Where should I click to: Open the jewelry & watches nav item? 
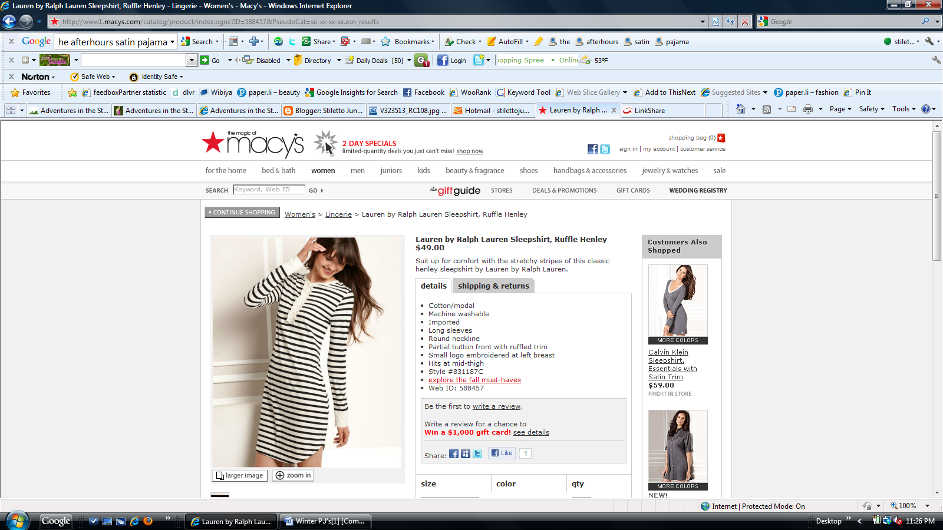pos(670,171)
